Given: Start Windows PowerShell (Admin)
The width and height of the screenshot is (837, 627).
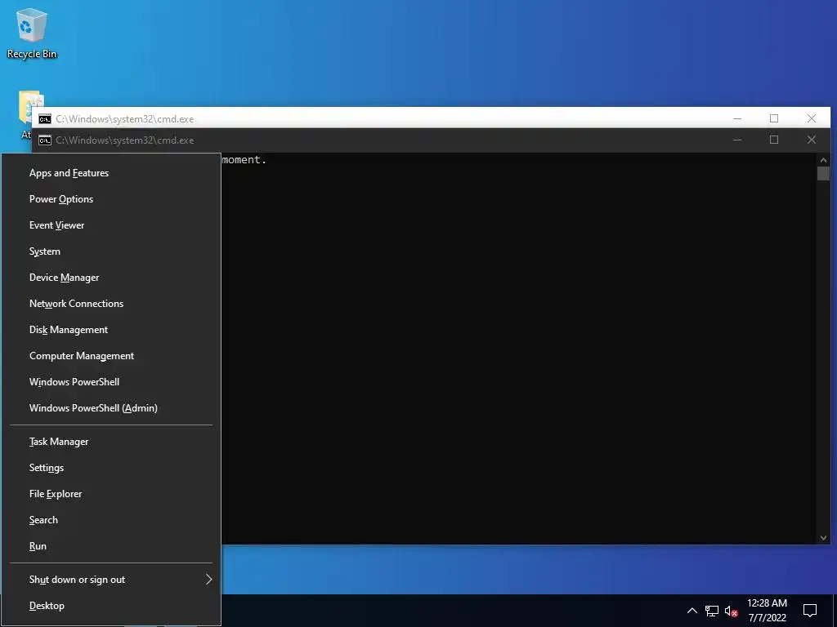Looking at the screenshot, I should (x=111, y=408).
